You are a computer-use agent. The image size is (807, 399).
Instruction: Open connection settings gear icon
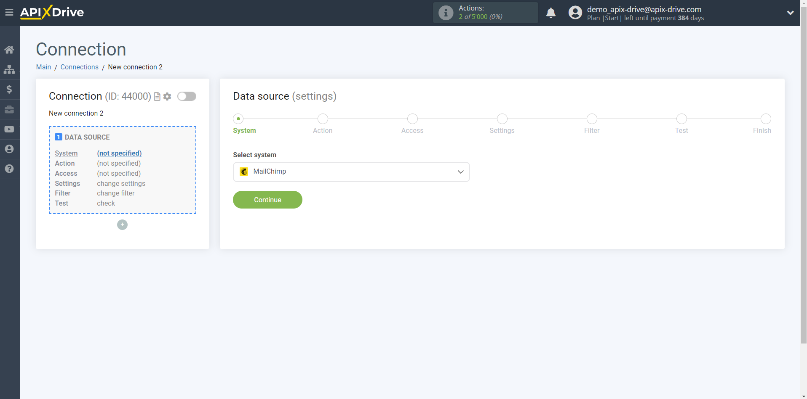click(x=167, y=97)
